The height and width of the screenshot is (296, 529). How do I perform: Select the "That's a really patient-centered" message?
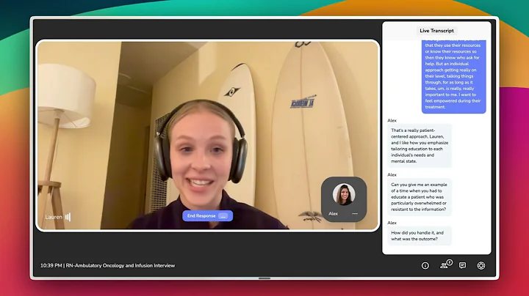click(419, 146)
